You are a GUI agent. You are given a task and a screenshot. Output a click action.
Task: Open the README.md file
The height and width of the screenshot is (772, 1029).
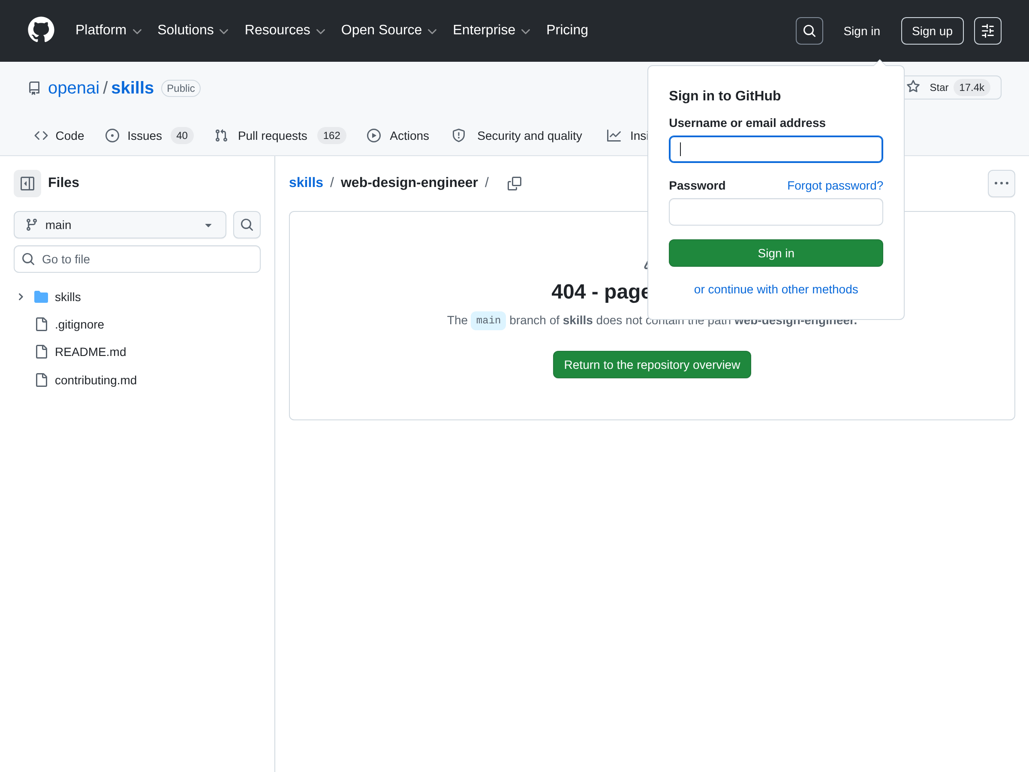point(90,352)
